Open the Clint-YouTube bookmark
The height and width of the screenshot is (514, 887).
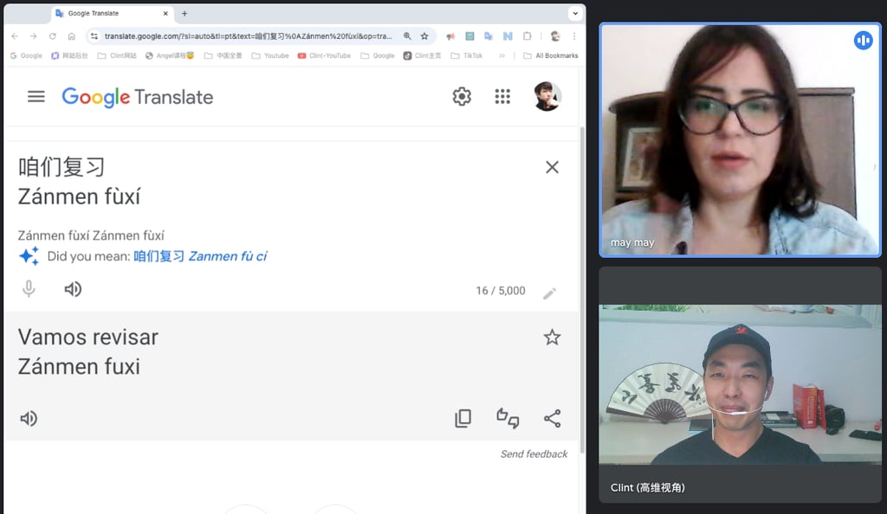click(324, 55)
